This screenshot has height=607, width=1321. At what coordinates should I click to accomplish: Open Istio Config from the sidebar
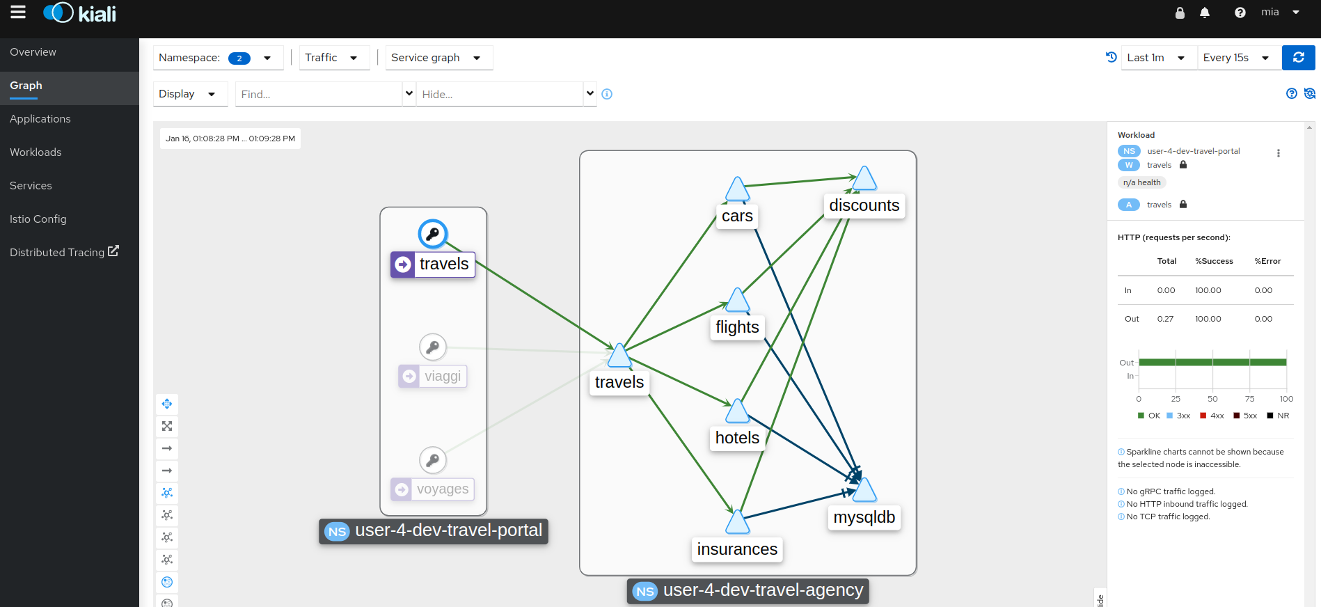tap(38, 219)
